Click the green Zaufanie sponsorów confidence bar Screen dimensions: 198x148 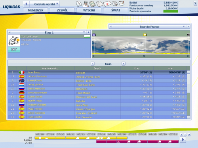coord(171,11)
